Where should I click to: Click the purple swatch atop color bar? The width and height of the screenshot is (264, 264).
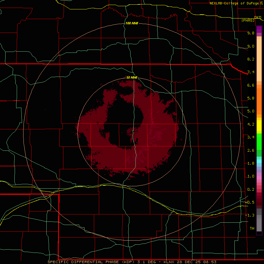[x=259, y=29]
